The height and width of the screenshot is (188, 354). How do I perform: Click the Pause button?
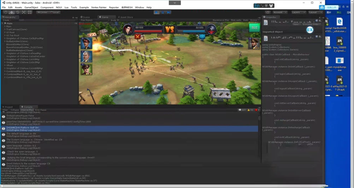[x=162, y=12]
